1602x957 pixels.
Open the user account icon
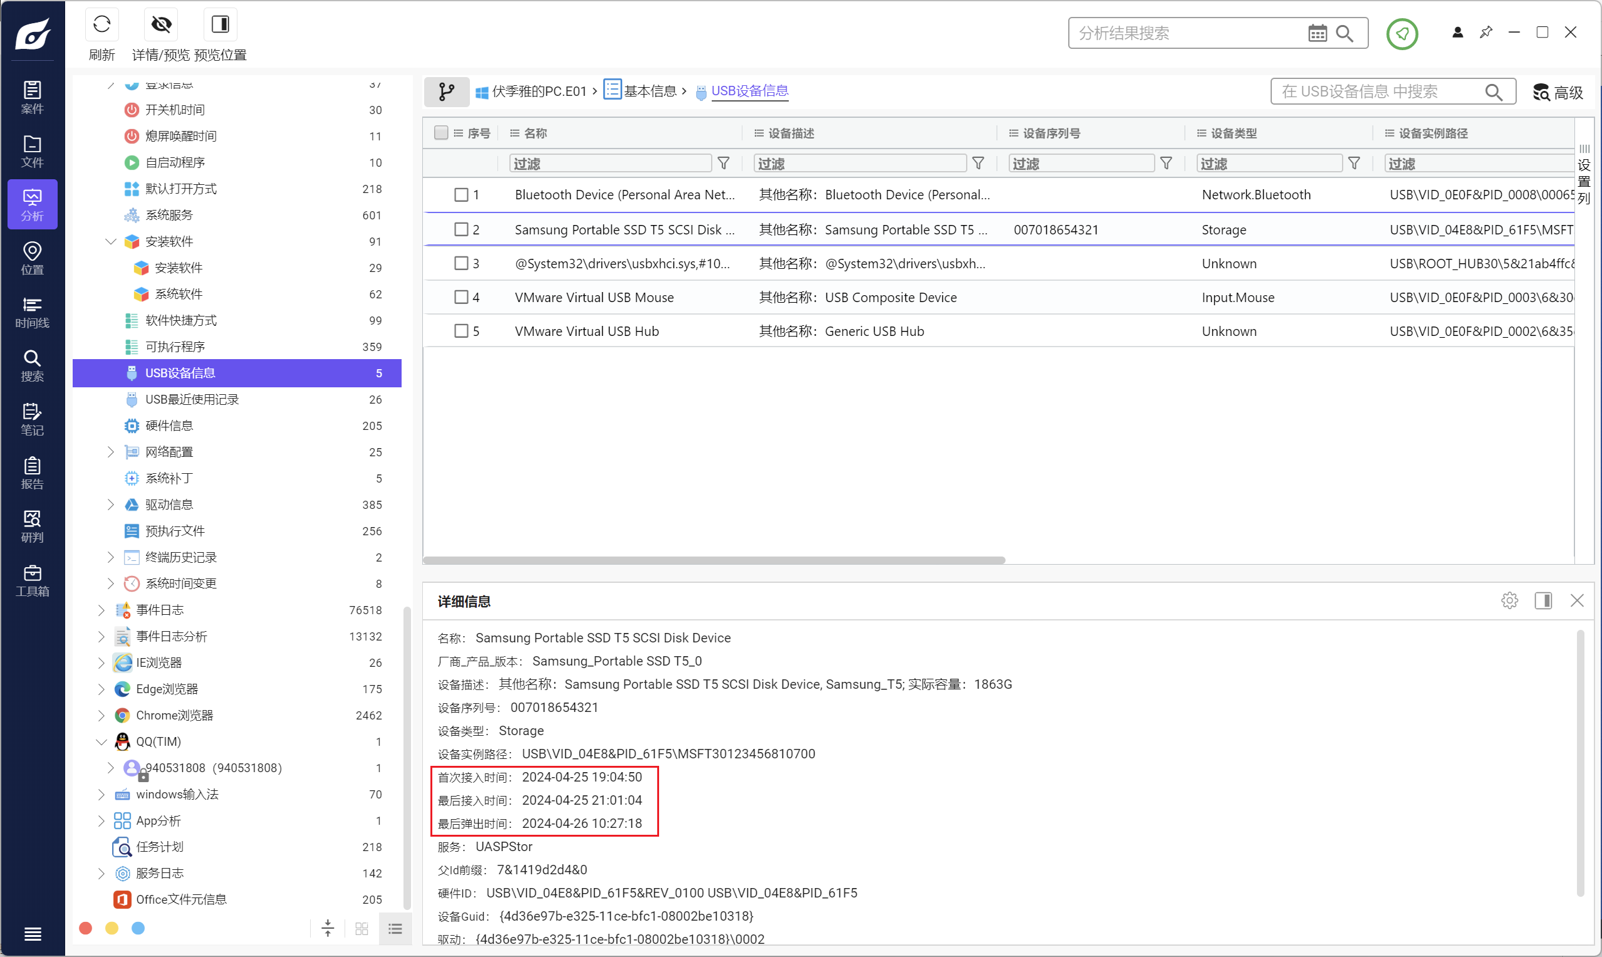click(1457, 32)
